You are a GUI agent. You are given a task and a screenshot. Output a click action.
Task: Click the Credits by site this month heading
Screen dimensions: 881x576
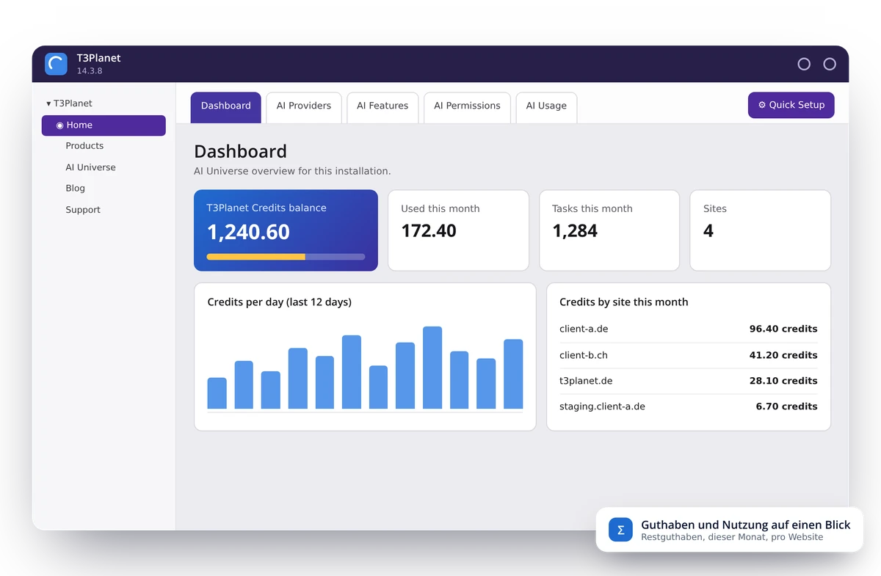pos(623,302)
